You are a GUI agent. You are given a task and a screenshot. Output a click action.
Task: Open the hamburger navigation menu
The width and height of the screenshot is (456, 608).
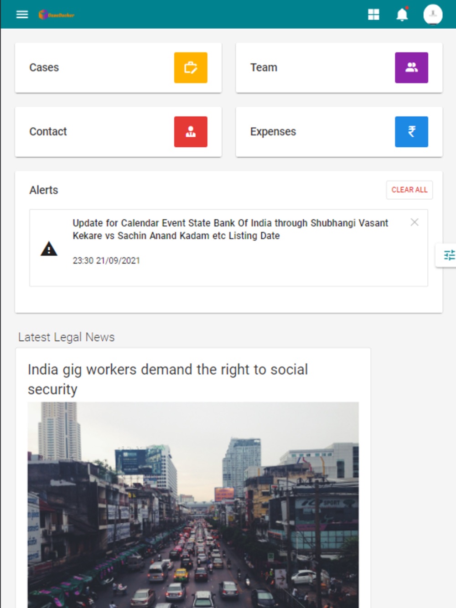[x=22, y=15]
